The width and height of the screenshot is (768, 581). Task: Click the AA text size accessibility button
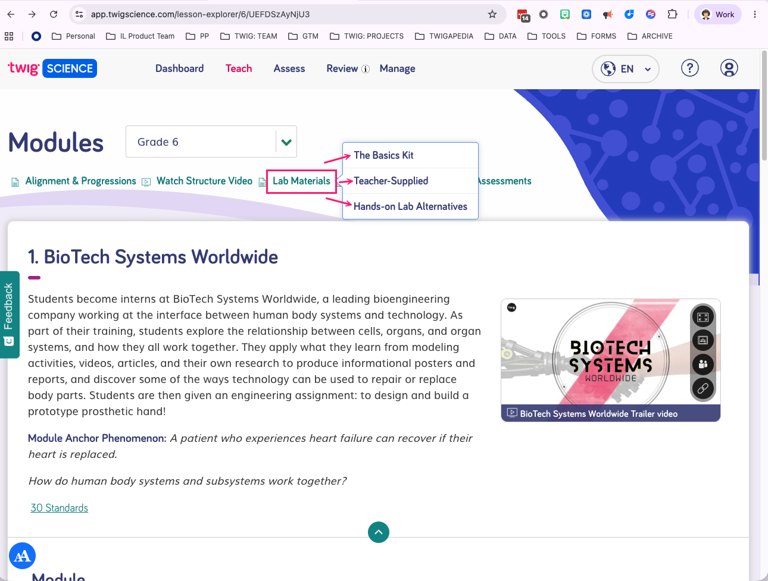coord(23,556)
